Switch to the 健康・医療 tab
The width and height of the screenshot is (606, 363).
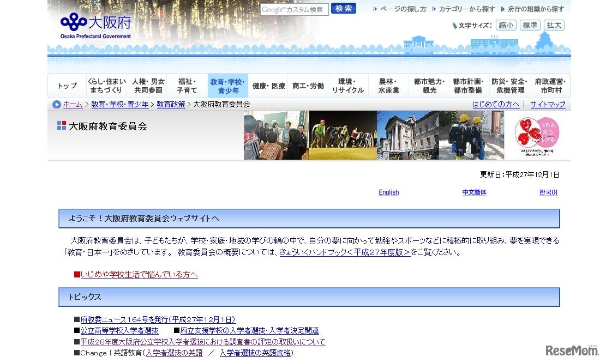268,85
